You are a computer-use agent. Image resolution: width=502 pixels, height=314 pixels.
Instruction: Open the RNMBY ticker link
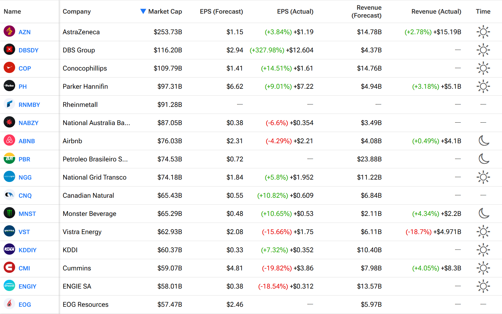point(29,105)
